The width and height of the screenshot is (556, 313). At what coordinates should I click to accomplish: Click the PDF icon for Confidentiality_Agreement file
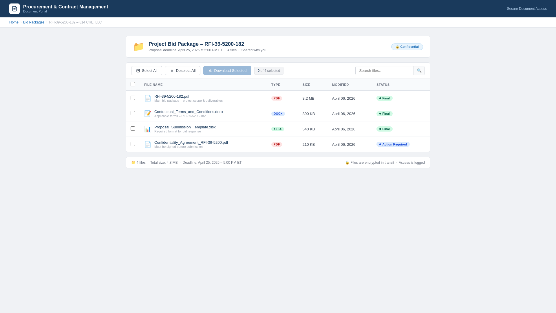(148, 145)
